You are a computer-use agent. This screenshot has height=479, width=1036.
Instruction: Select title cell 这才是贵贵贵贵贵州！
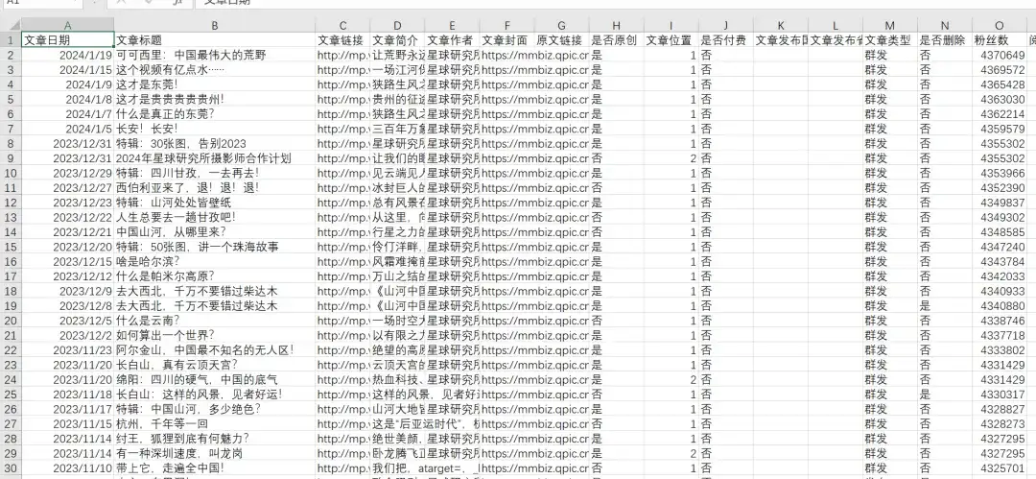[215, 99]
